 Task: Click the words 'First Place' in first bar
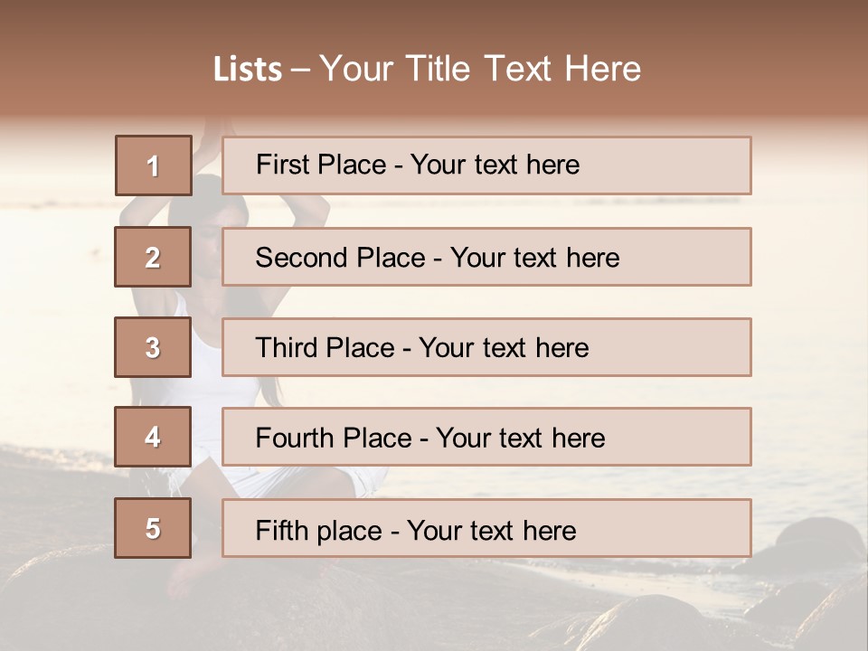(321, 165)
